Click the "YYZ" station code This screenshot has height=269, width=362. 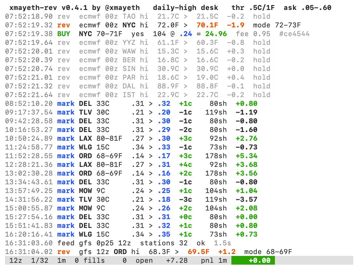click(129, 43)
